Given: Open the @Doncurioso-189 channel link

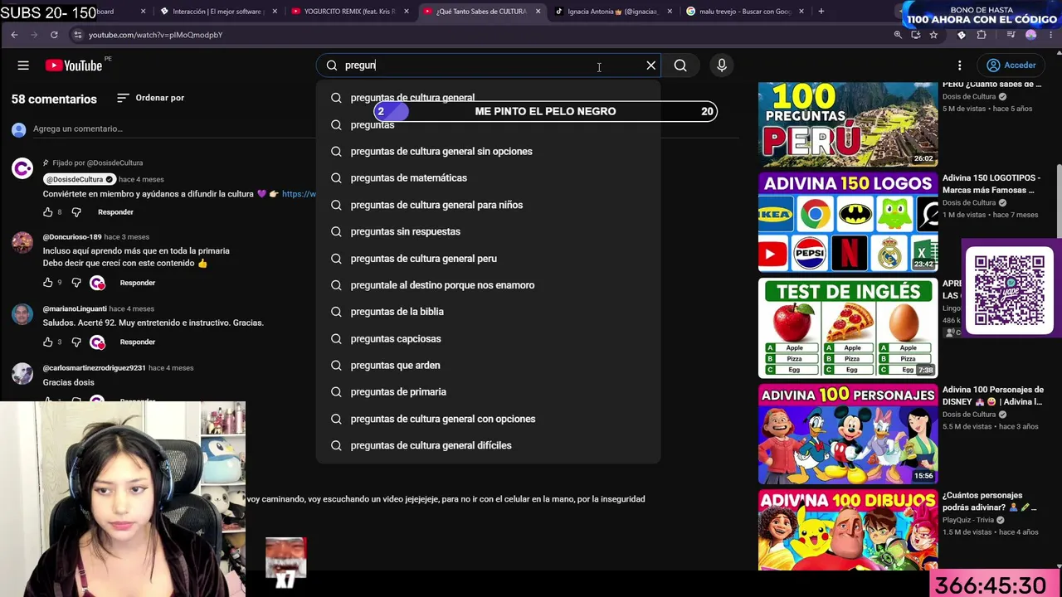Looking at the screenshot, I should [72, 237].
